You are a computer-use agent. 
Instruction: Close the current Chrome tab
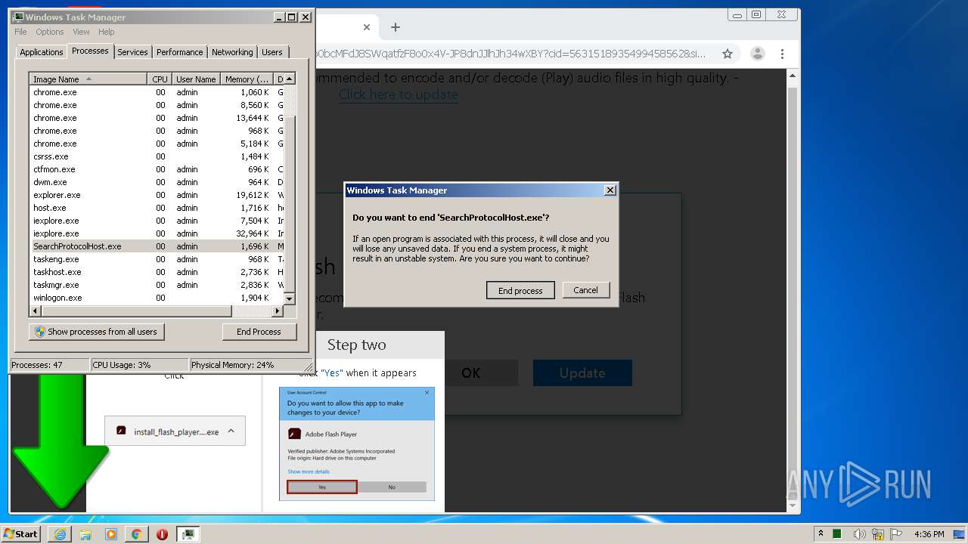pos(367,27)
